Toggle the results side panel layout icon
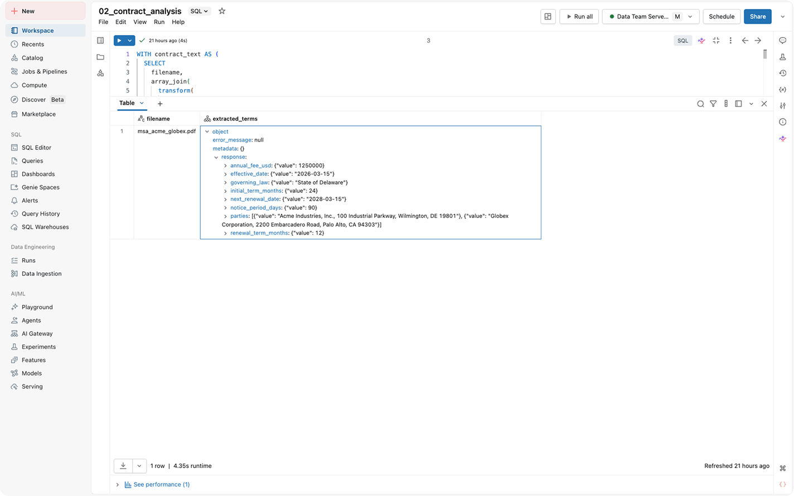Screen dimensions: 794x496 738,104
